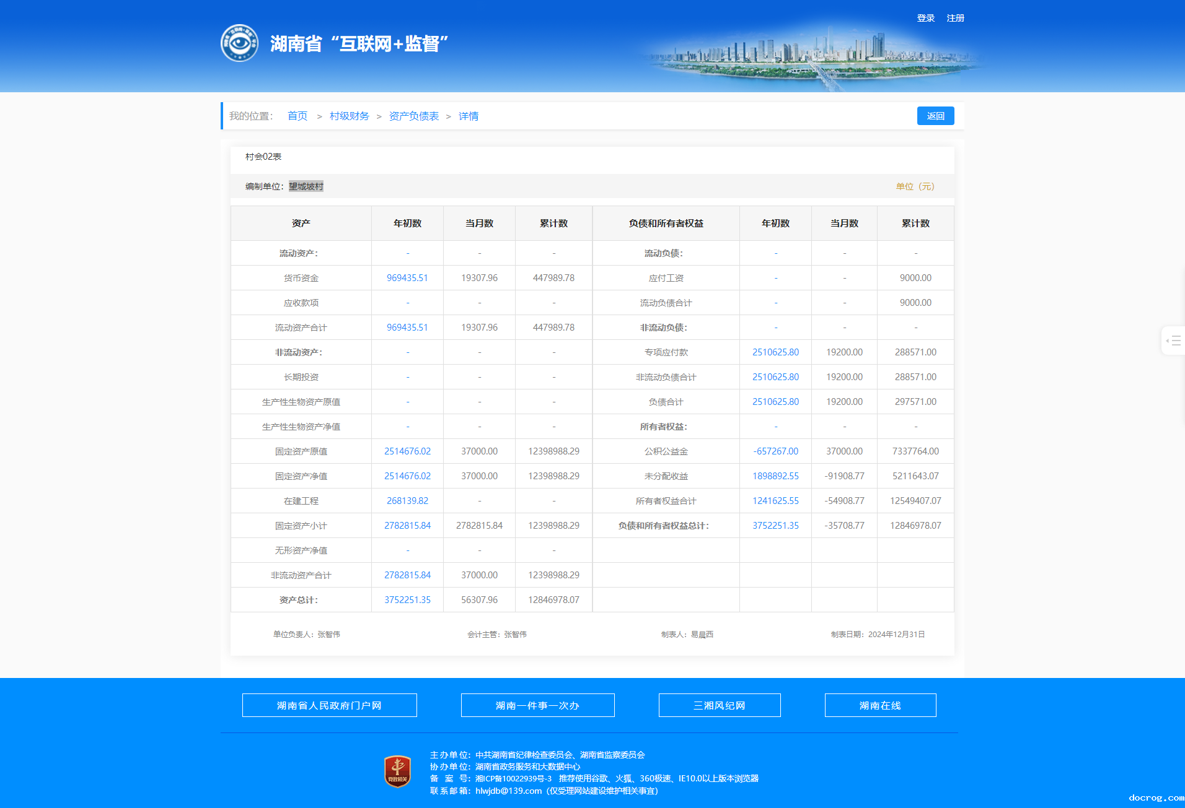
Task: Click the 登录 login link
Action: click(925, 18)
